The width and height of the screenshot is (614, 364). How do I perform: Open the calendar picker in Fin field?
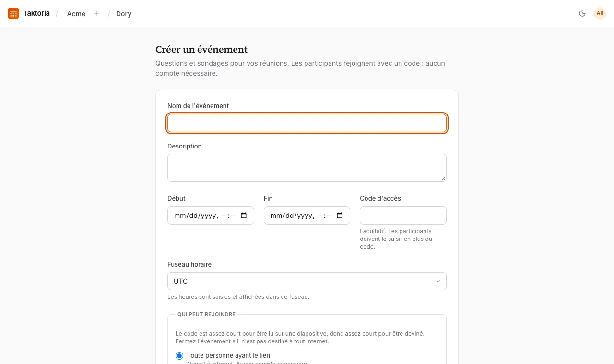pyautogui.click(x=340, y=216)
